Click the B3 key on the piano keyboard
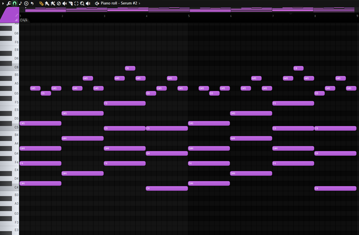The height and width of the screenshot is (235, 359). click(9, 195)
